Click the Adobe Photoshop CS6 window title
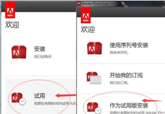 98,4
